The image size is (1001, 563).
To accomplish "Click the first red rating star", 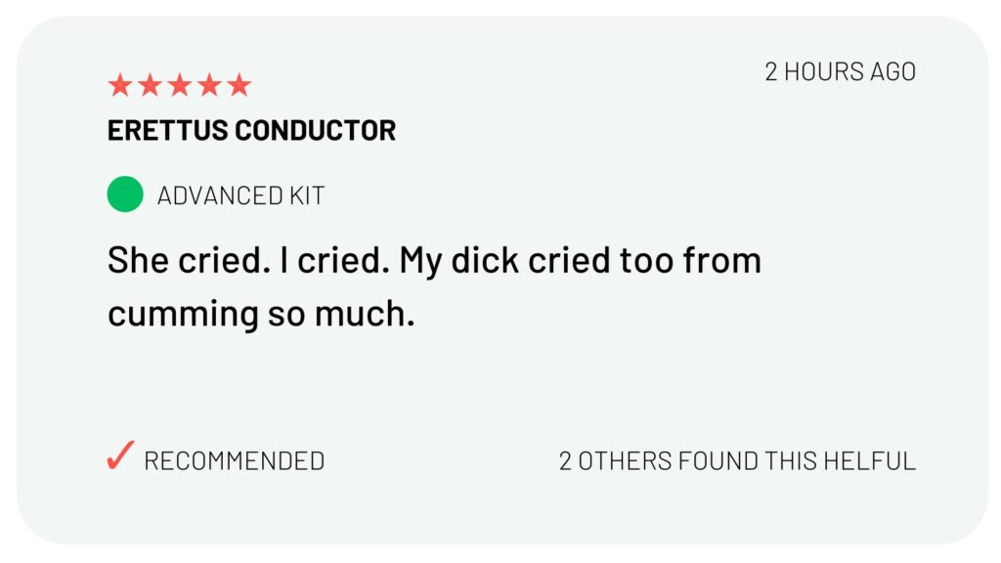I will click(x=119, y=86).
